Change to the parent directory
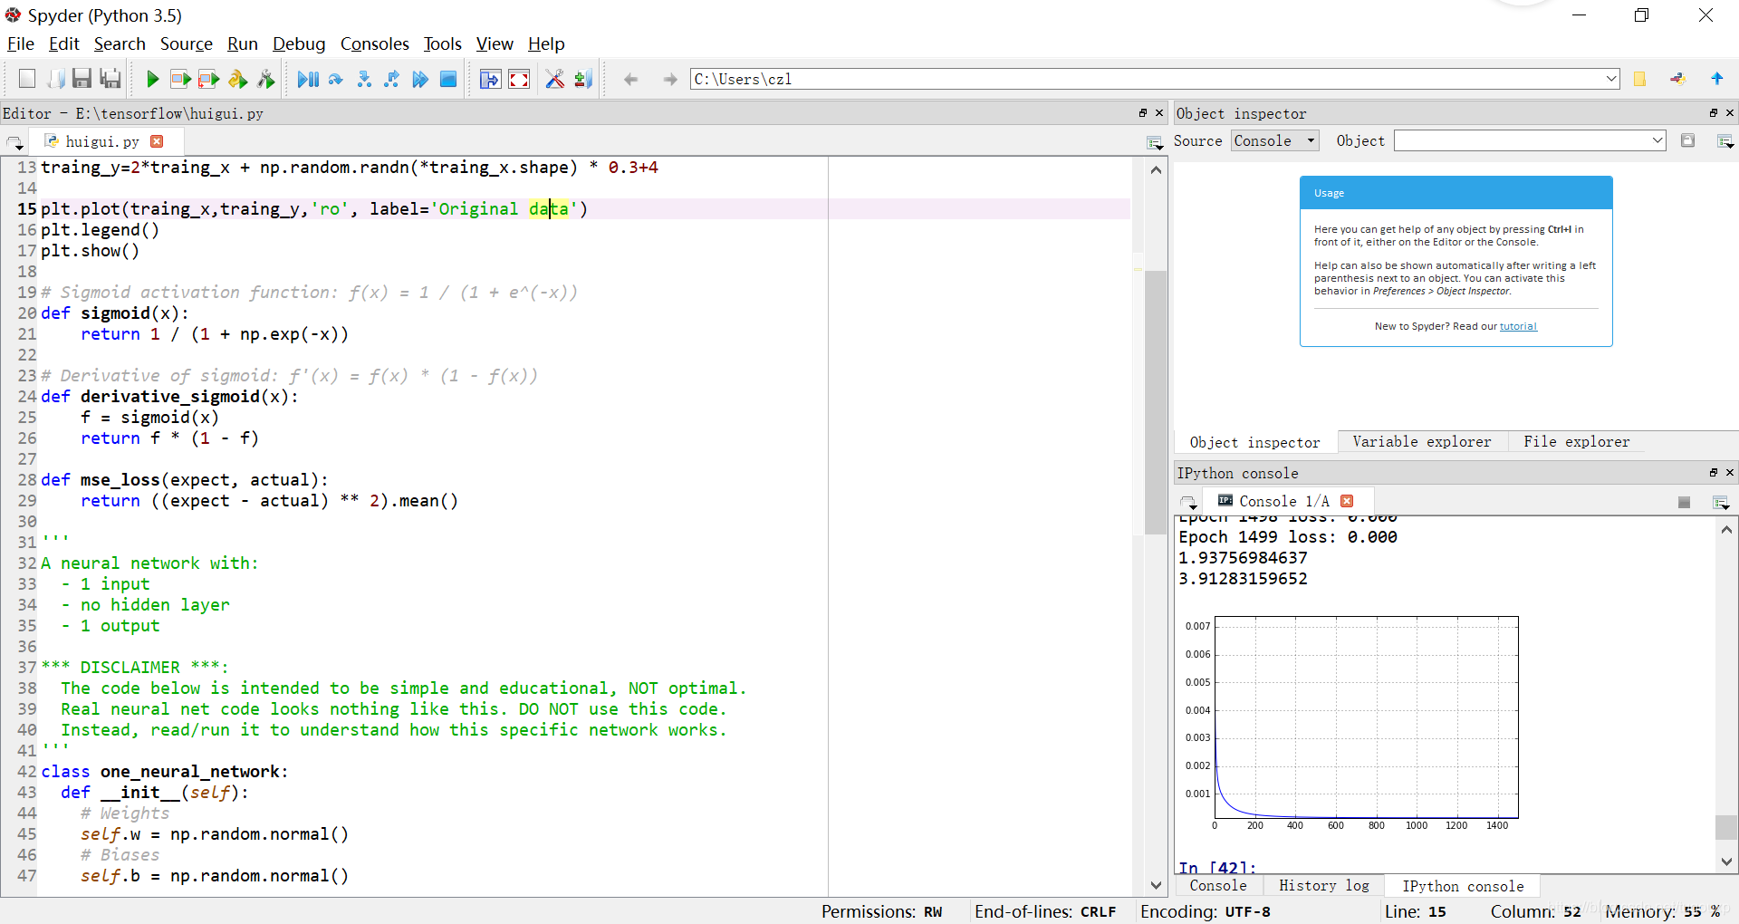Screen dimensions: 1739x924 [x=1716, y=80]
